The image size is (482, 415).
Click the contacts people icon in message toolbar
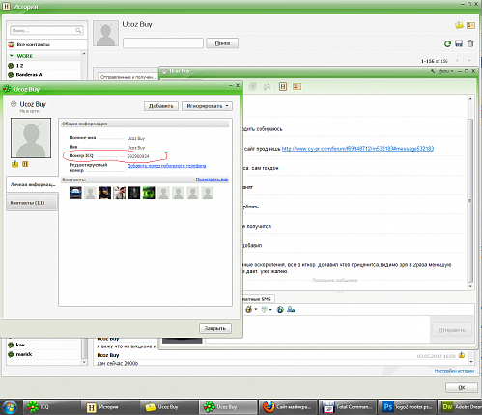[x=291, y=309]
